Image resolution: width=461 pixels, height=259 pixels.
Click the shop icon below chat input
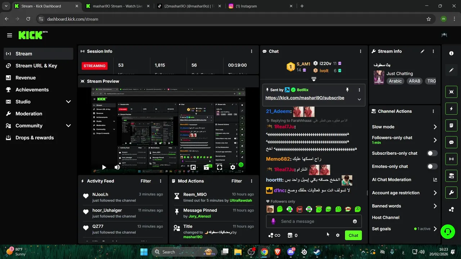[290, 235]
